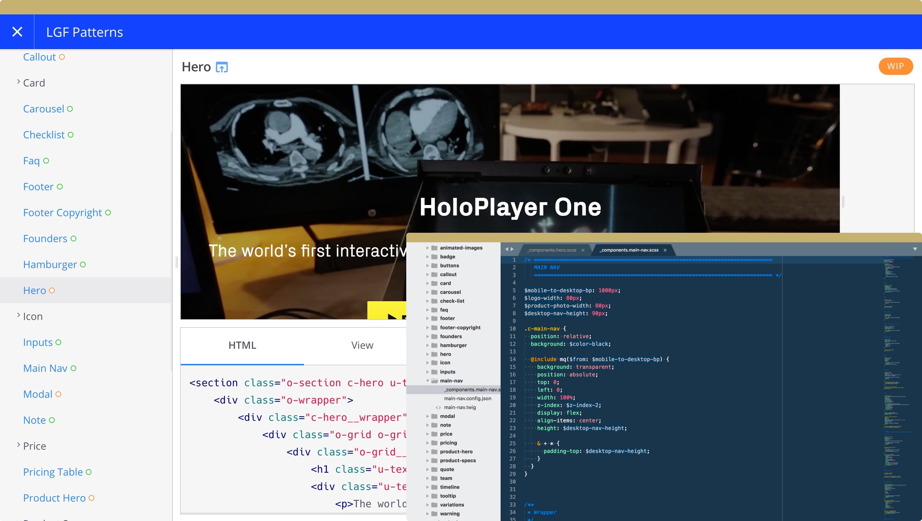The width and height of the screenshot is (922, 521).
Task: Open editor tab list dropdown arrow
Action: [x=915, y=249]
